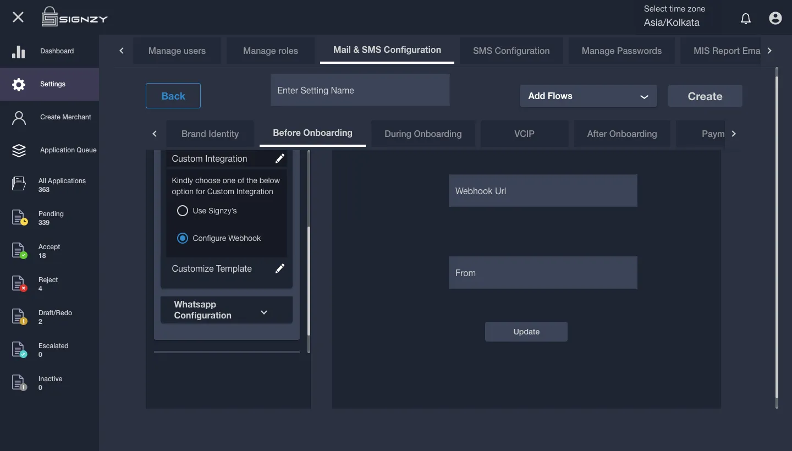Image resolution: width=792 pixels, height=451 pixels.
Task: Open the Add Flows dropdown
Action: 588,96
